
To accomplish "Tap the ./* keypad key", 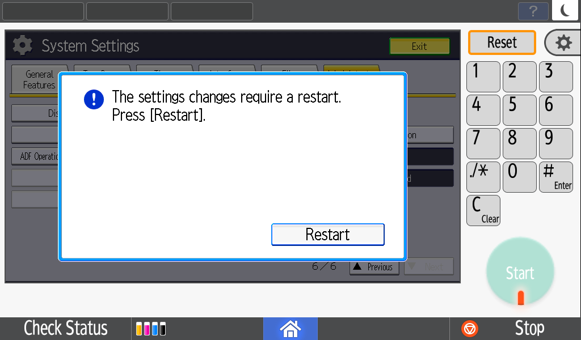I will [483, 177].
